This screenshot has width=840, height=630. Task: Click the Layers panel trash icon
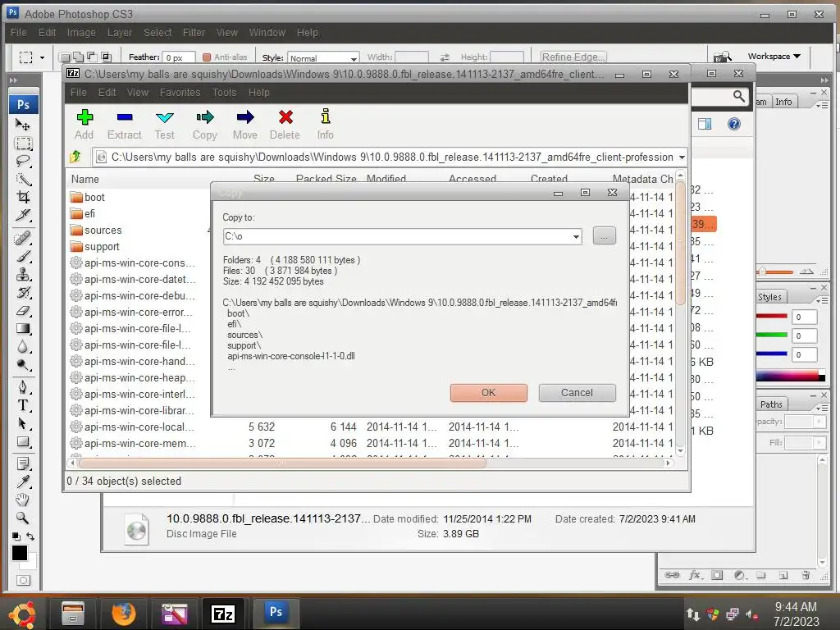coord(806,575)
